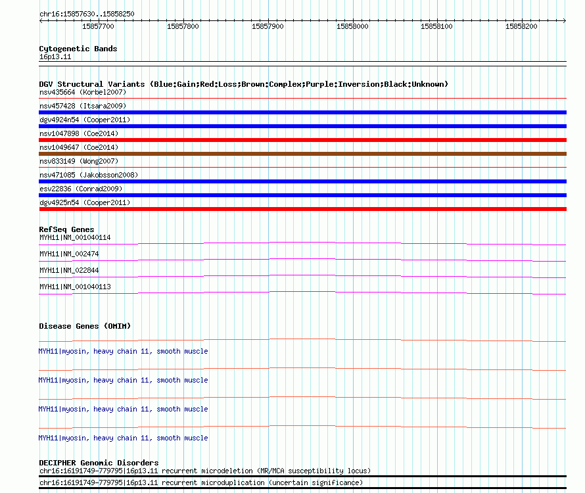This screenshot has width=585, height=493.
Task: Click the DECIPHER Genomic Disorders track title
Action: coord(99,463)
